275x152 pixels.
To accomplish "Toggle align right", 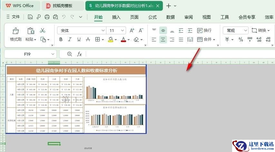I will click(172, 39).
